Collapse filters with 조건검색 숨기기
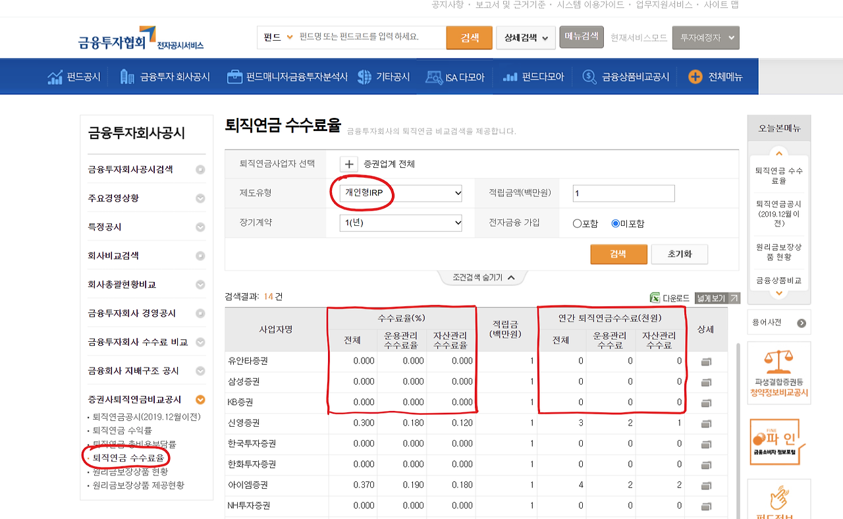The width and height of the screenshot is (843, 519). [483, 277]
